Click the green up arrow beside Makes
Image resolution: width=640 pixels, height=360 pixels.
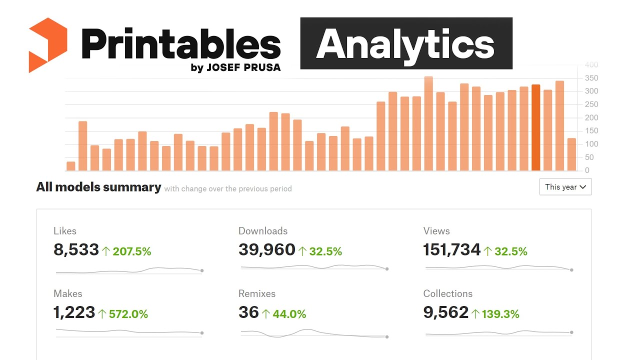[x=102, y=314]
